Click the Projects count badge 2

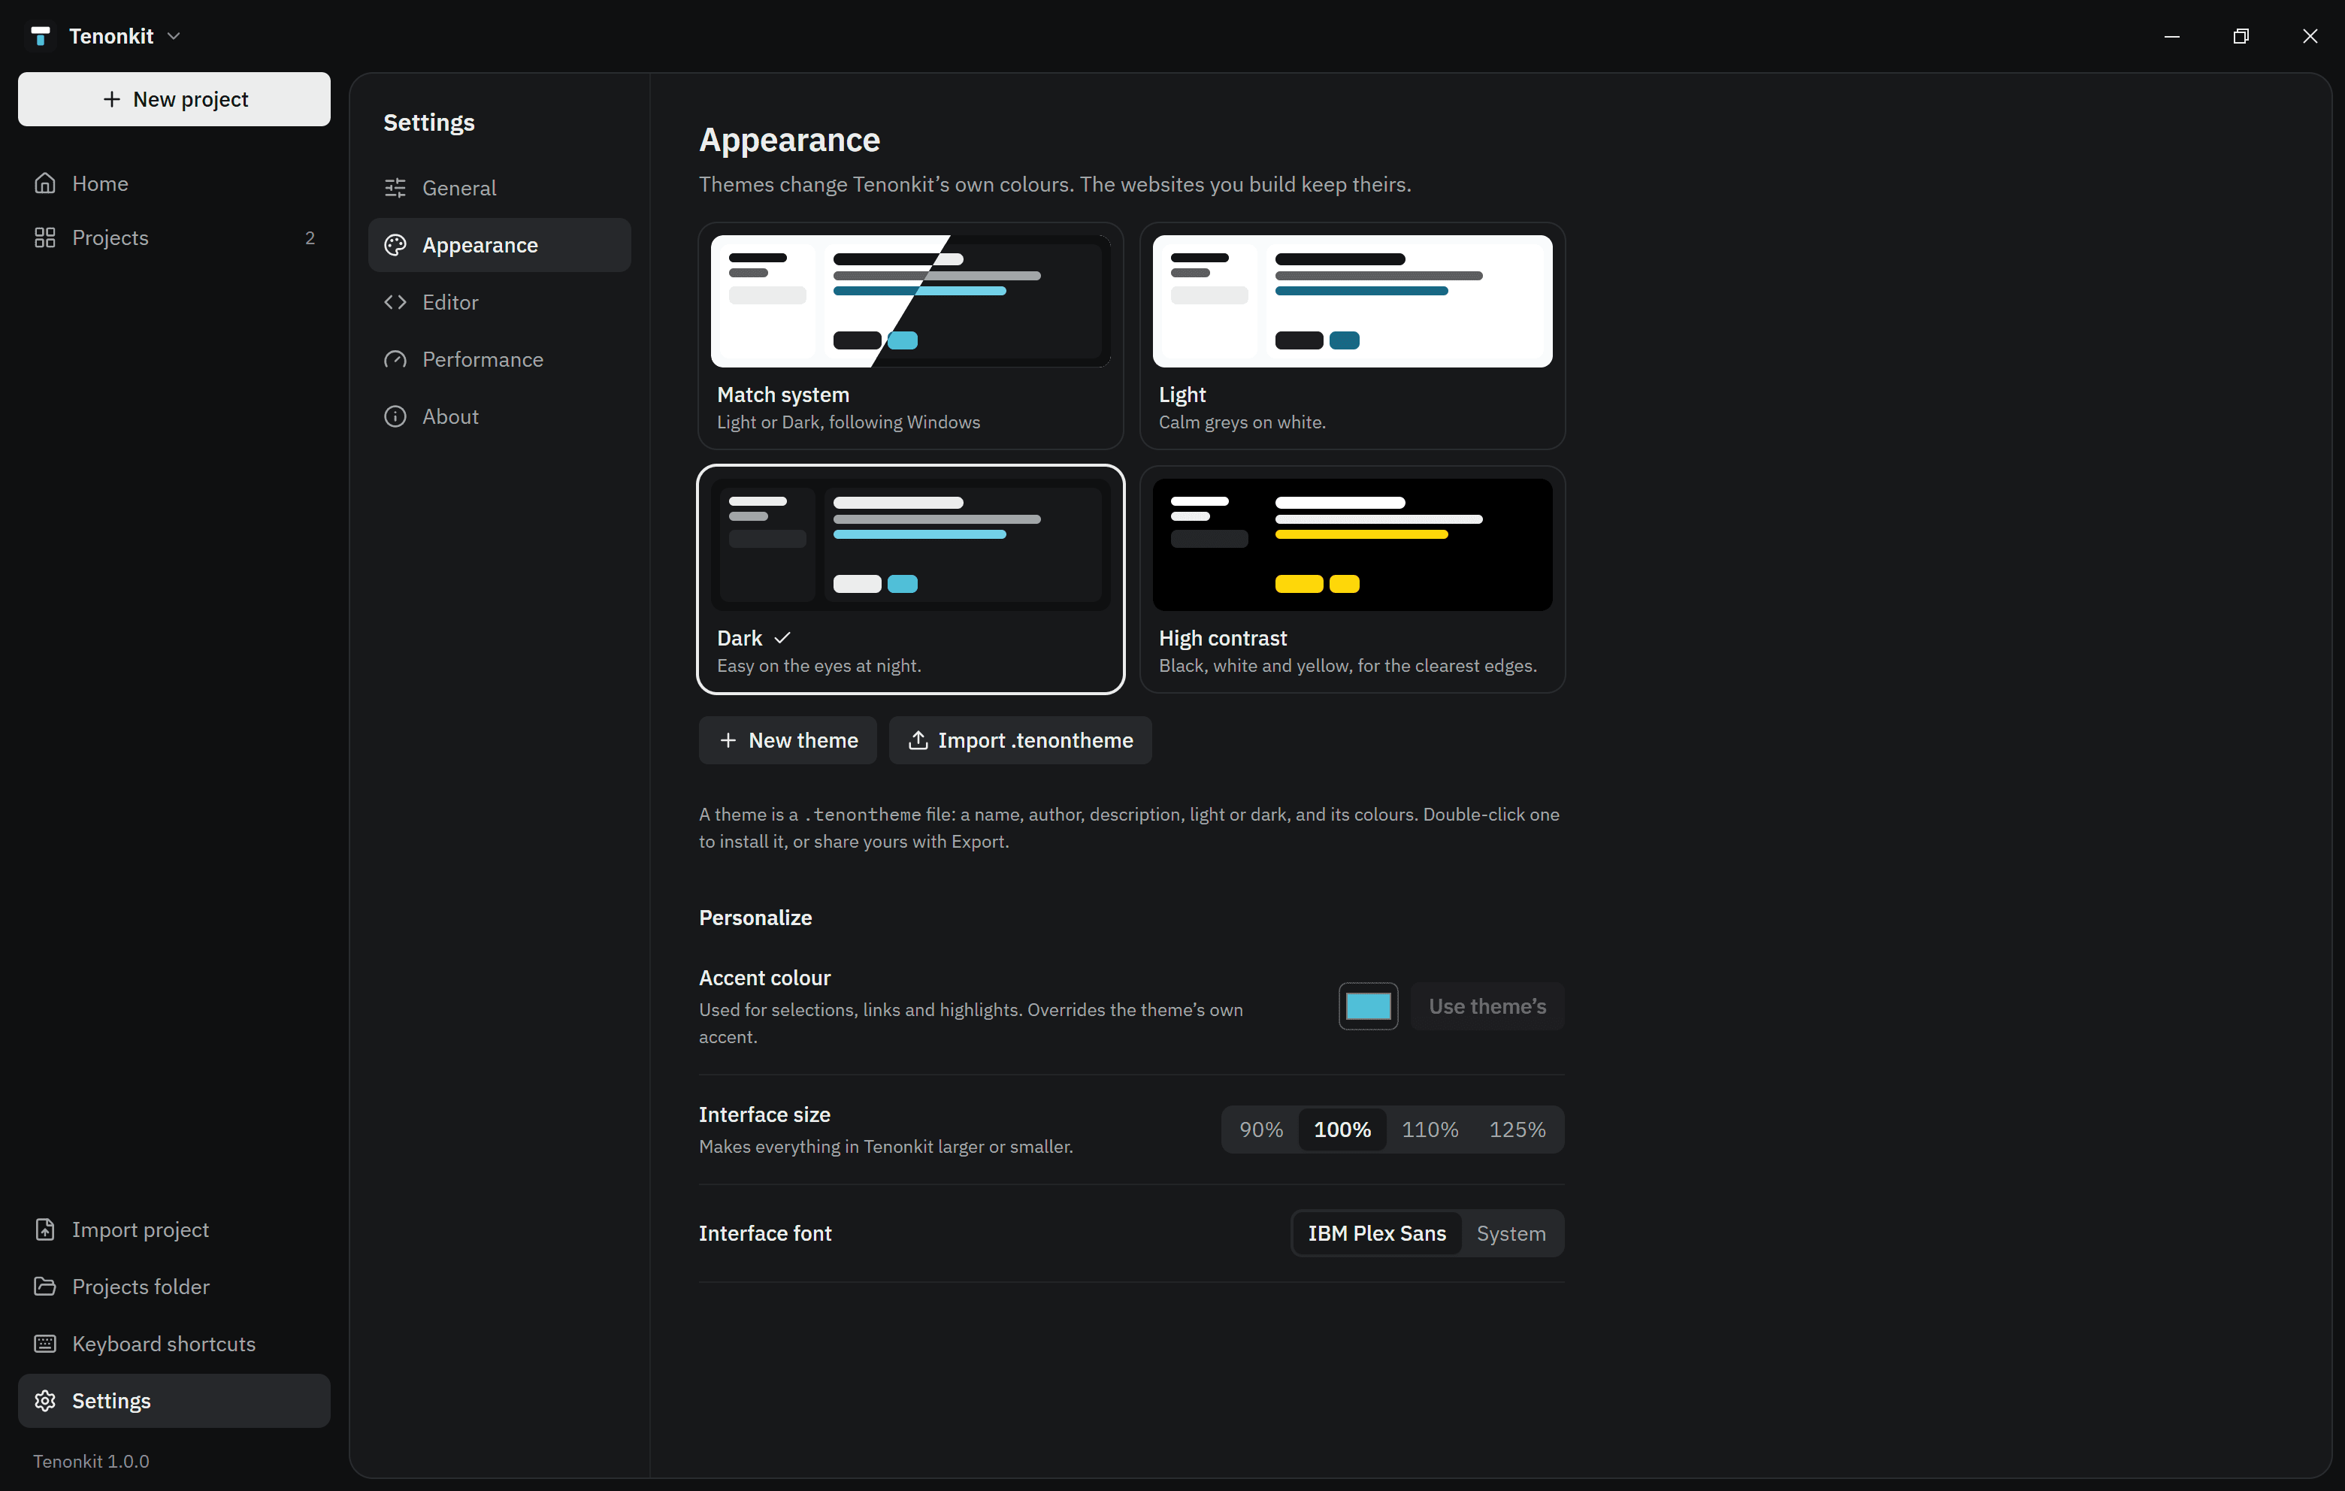[310, 237]
